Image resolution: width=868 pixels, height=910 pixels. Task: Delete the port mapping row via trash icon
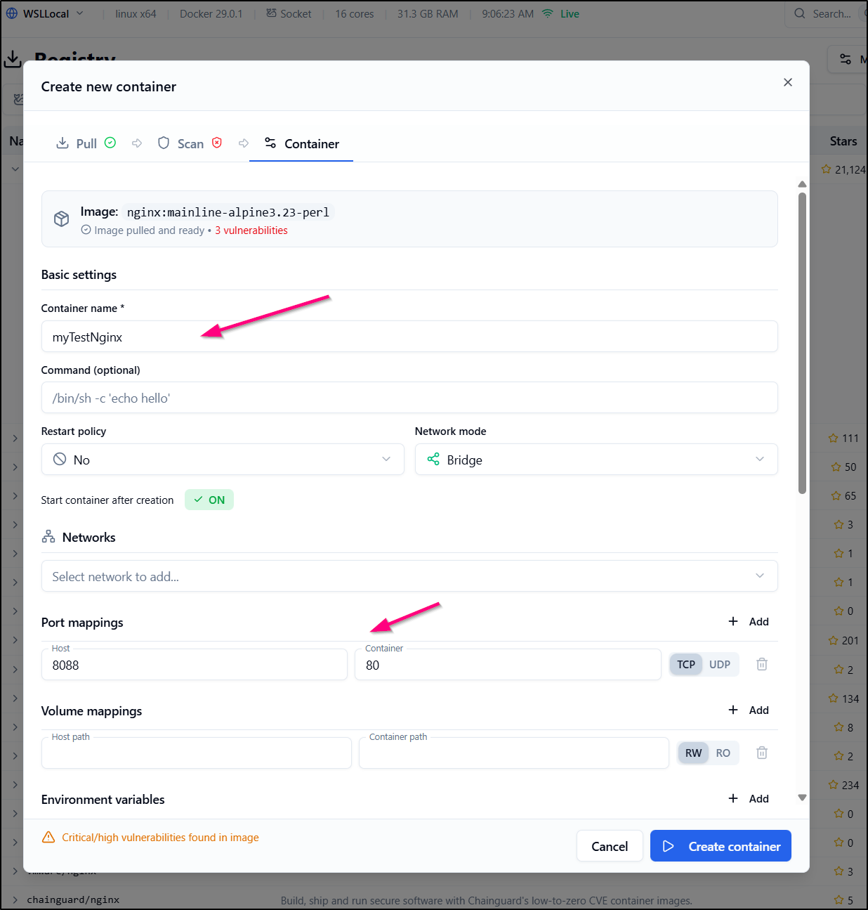tap(761, 664)
